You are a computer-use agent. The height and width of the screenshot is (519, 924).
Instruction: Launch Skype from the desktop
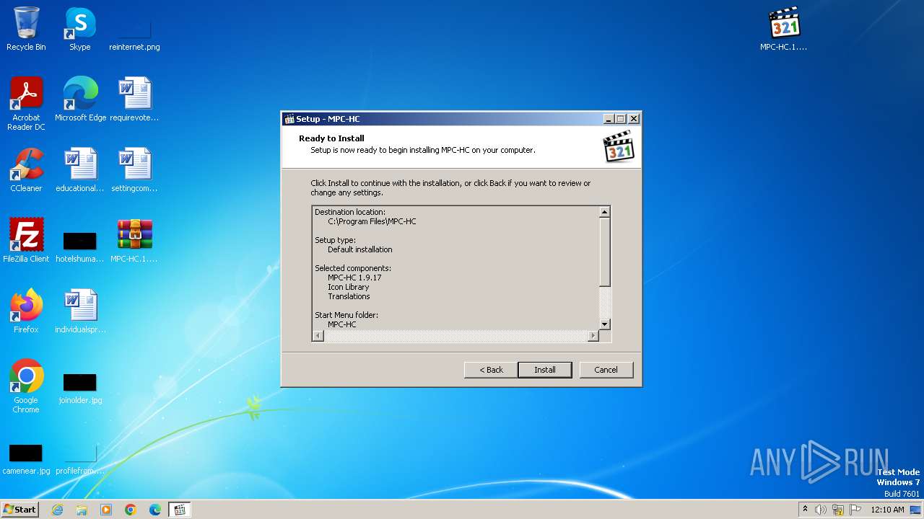(x=80, y=29)
